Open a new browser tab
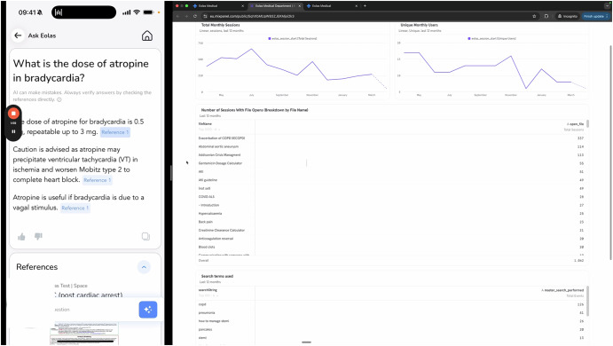Image resolution: width=613 pixels, height=346 pixels. click(x=365, y=6)
